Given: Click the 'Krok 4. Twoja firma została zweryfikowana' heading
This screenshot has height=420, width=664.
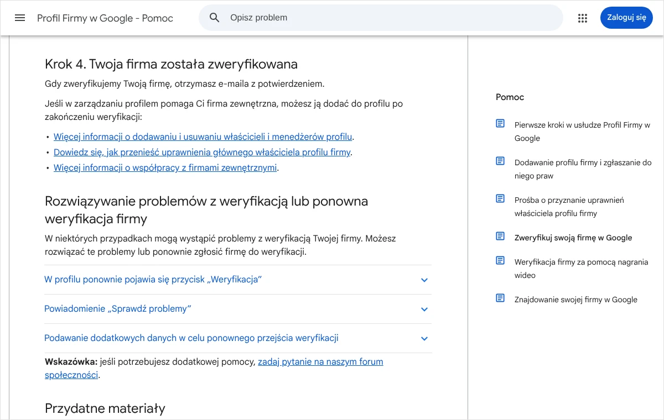Looking at the screenshot, I should coord(171,64).
